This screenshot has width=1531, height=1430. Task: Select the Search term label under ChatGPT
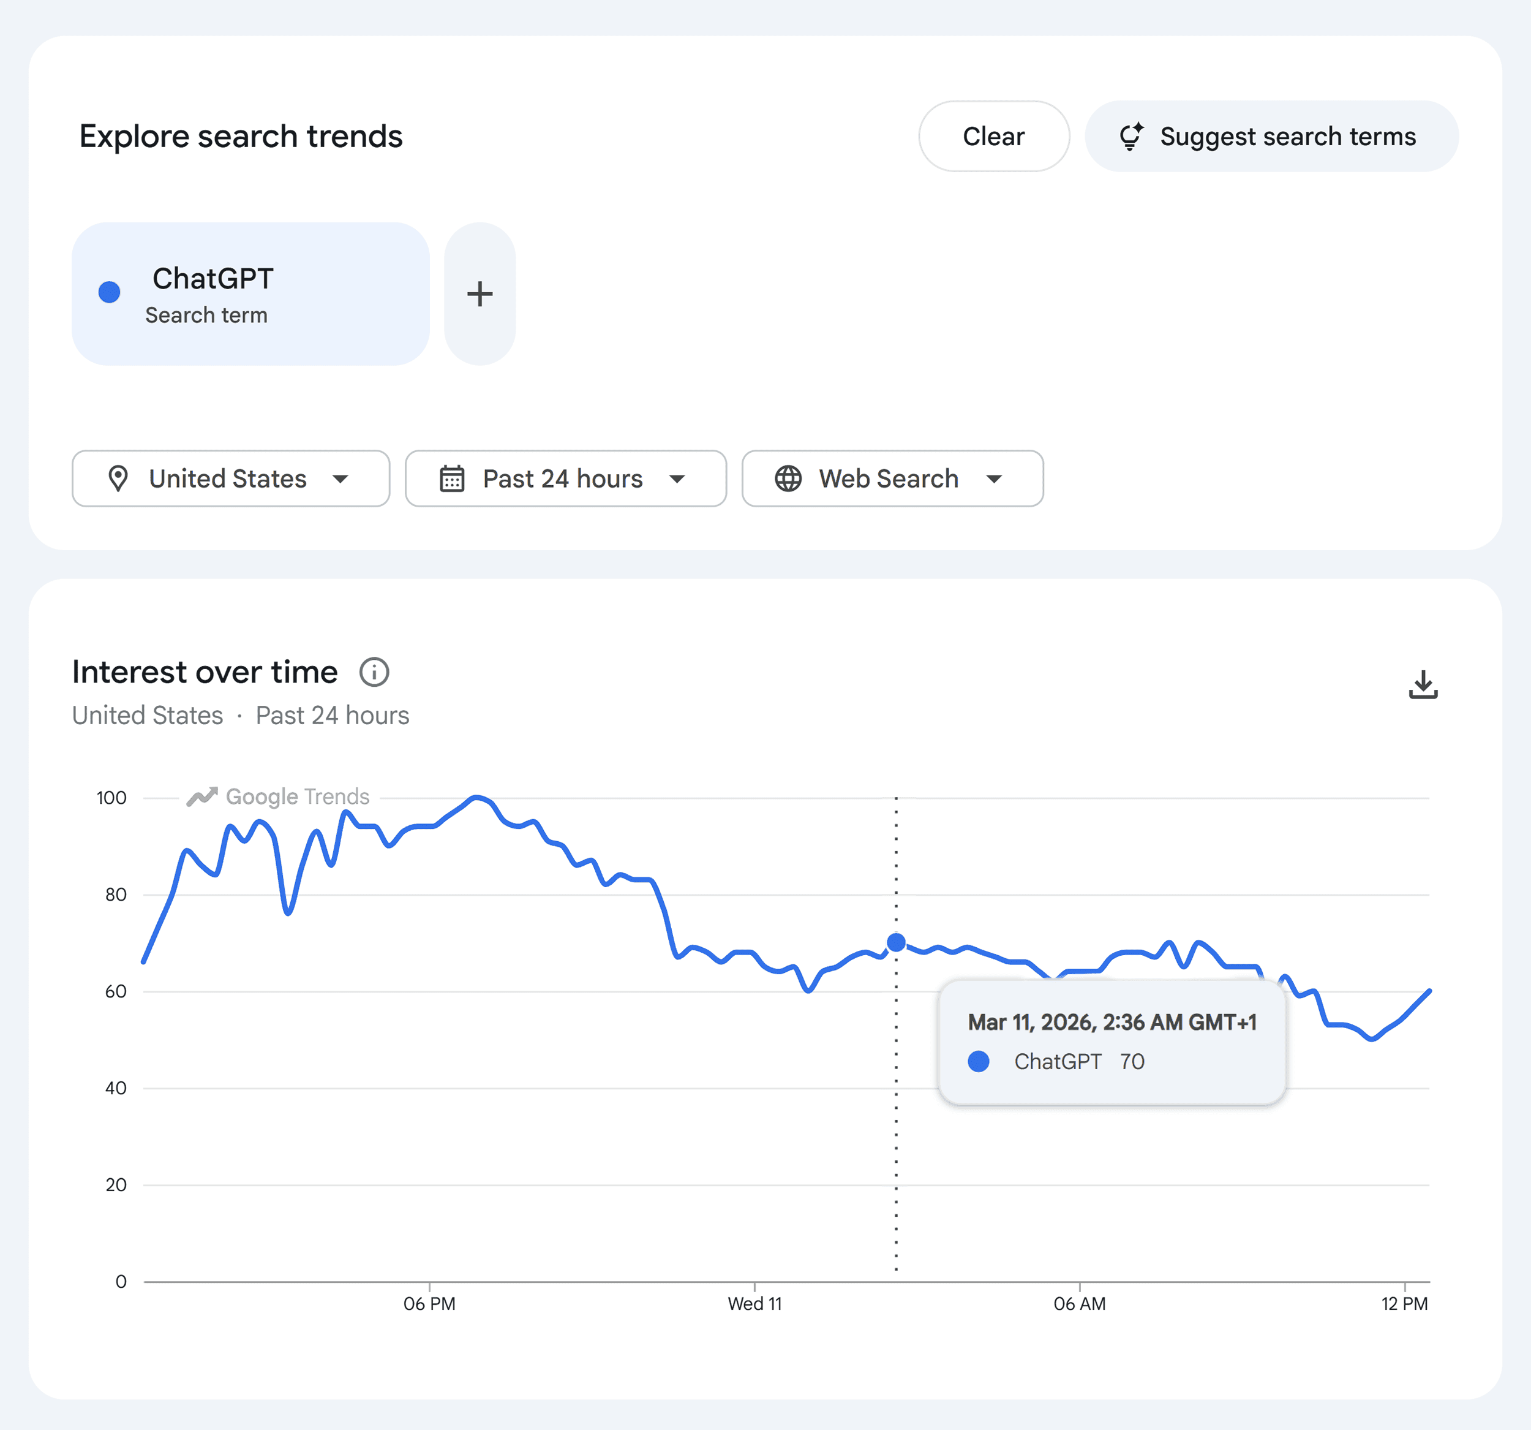[x=206, y=314]
